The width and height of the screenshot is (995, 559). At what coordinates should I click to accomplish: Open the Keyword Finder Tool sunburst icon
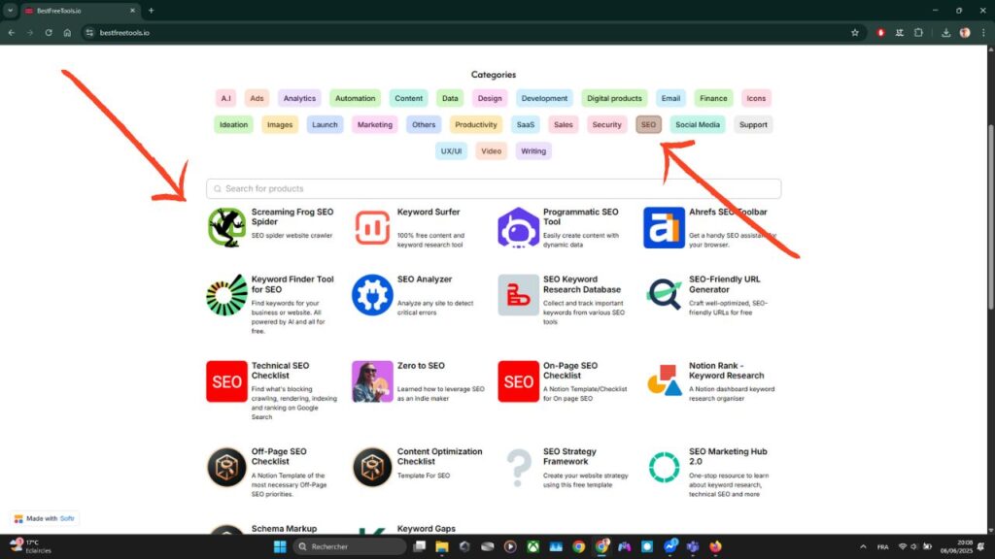pos(226,295)
